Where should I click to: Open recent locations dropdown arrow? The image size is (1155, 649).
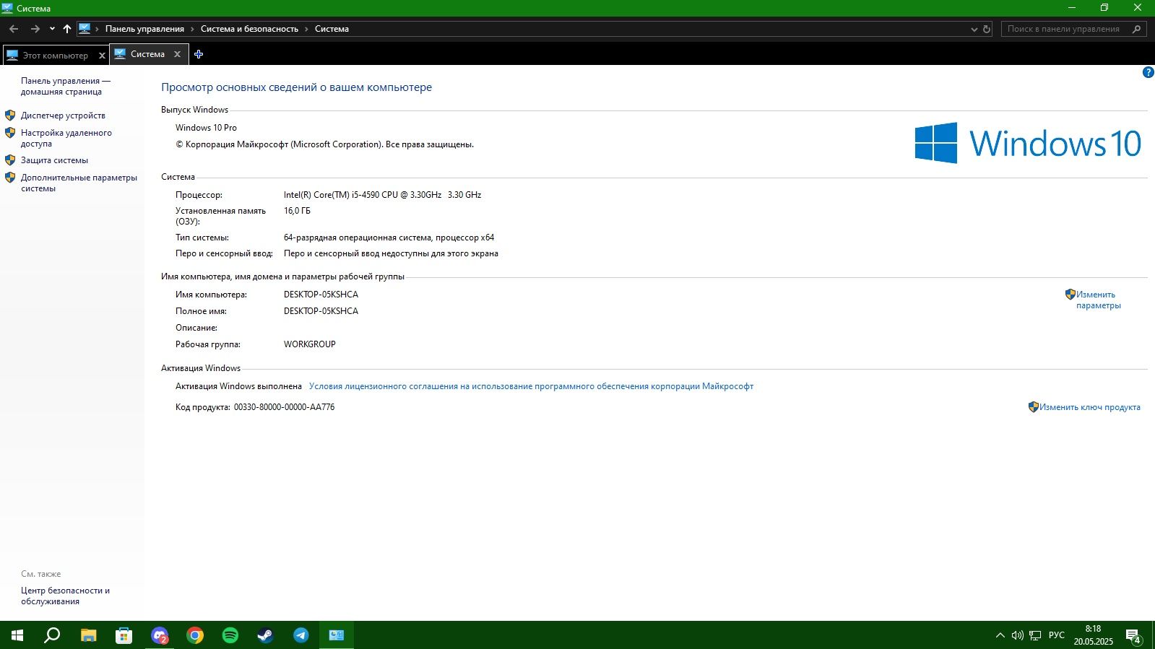pyautogui.click(x=52, y=29)
